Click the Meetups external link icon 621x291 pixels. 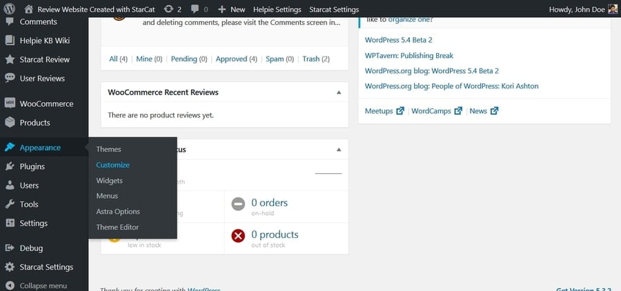click(400, 111)
